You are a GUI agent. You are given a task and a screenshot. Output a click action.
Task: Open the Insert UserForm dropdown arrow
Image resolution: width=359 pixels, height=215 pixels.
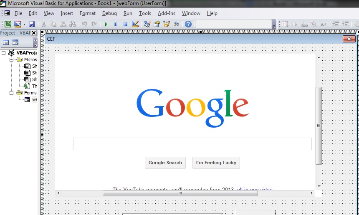(24, 24)
